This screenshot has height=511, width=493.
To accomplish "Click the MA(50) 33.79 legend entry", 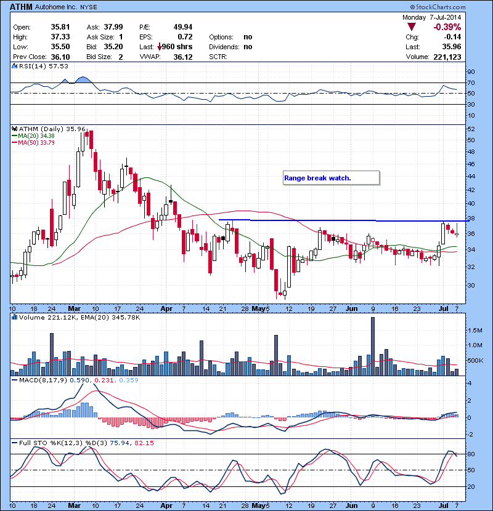I will 33,143.
